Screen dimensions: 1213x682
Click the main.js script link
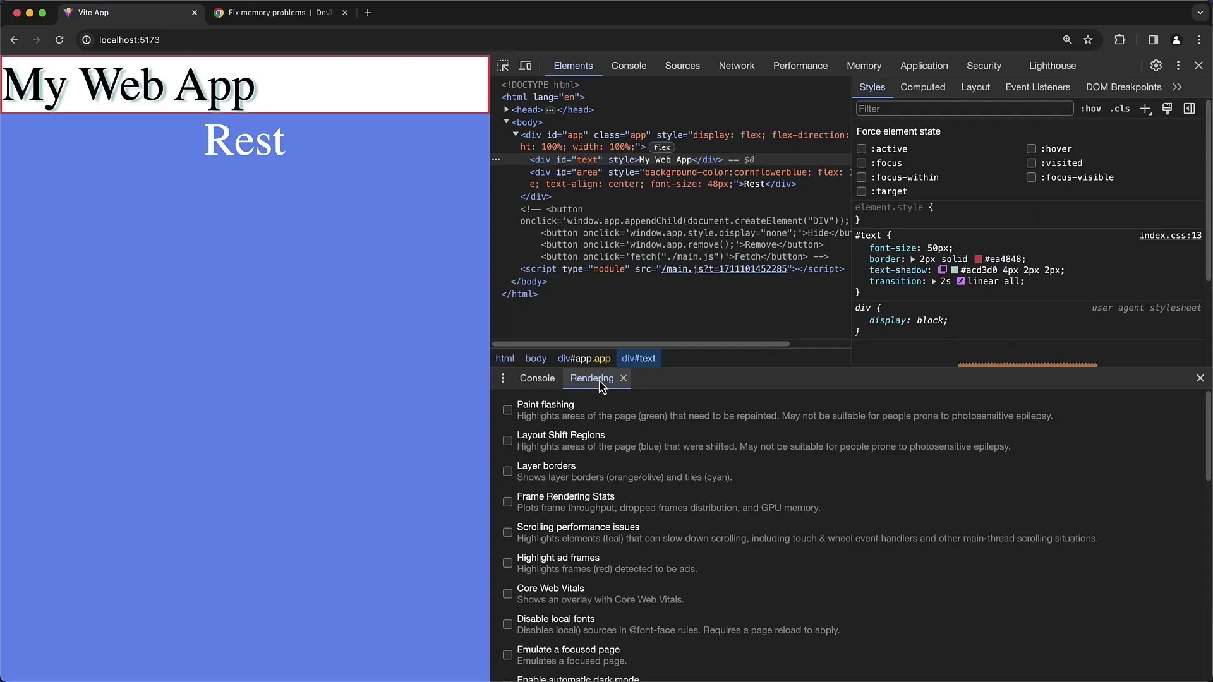point(730,269)
